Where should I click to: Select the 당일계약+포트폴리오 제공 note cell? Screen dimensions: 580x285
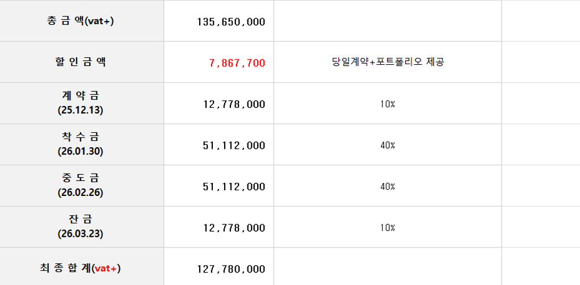388,62
